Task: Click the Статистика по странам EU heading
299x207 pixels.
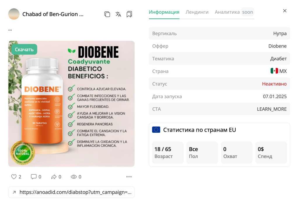Action: tap(199, 130)
